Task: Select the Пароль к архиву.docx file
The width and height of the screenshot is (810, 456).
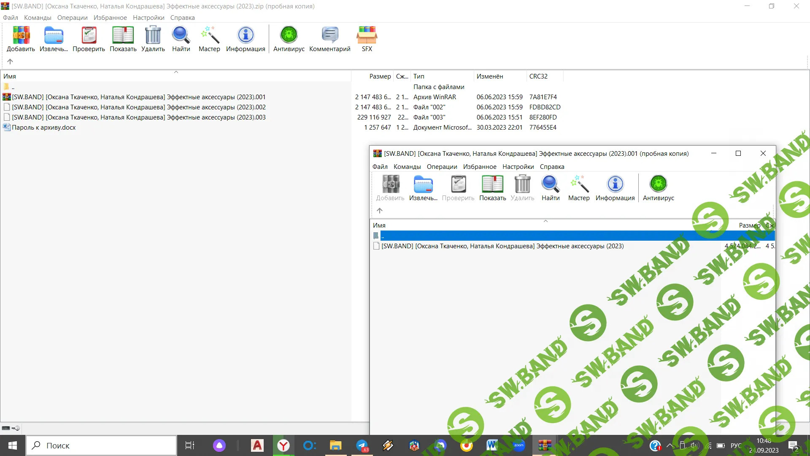Action: pos(44,128)
